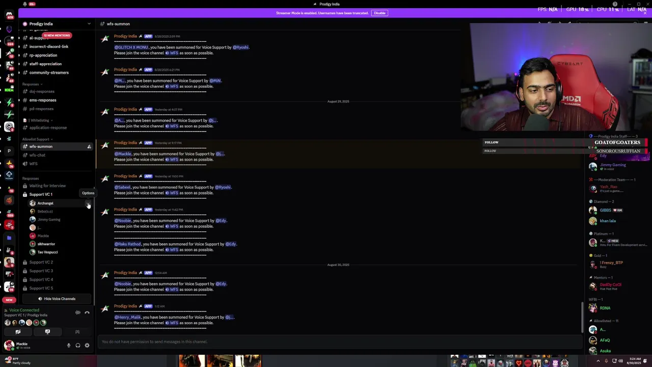Image resolution: width=652 pixels, height=367 pixels.
Task: Open WFS voice link in Henry_Malik message
Action: coord(172,323)
